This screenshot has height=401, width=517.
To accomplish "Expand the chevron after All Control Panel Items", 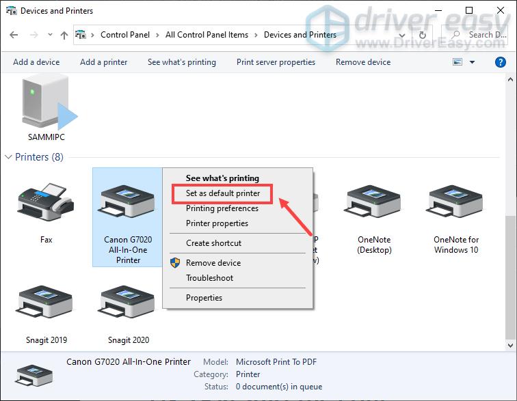I will (x=256, y=35).
